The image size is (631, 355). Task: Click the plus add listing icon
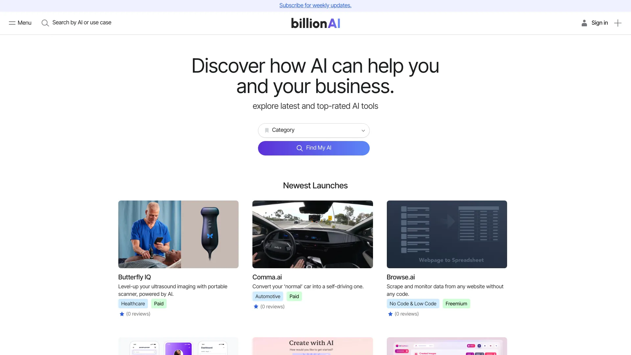(618, 23)
